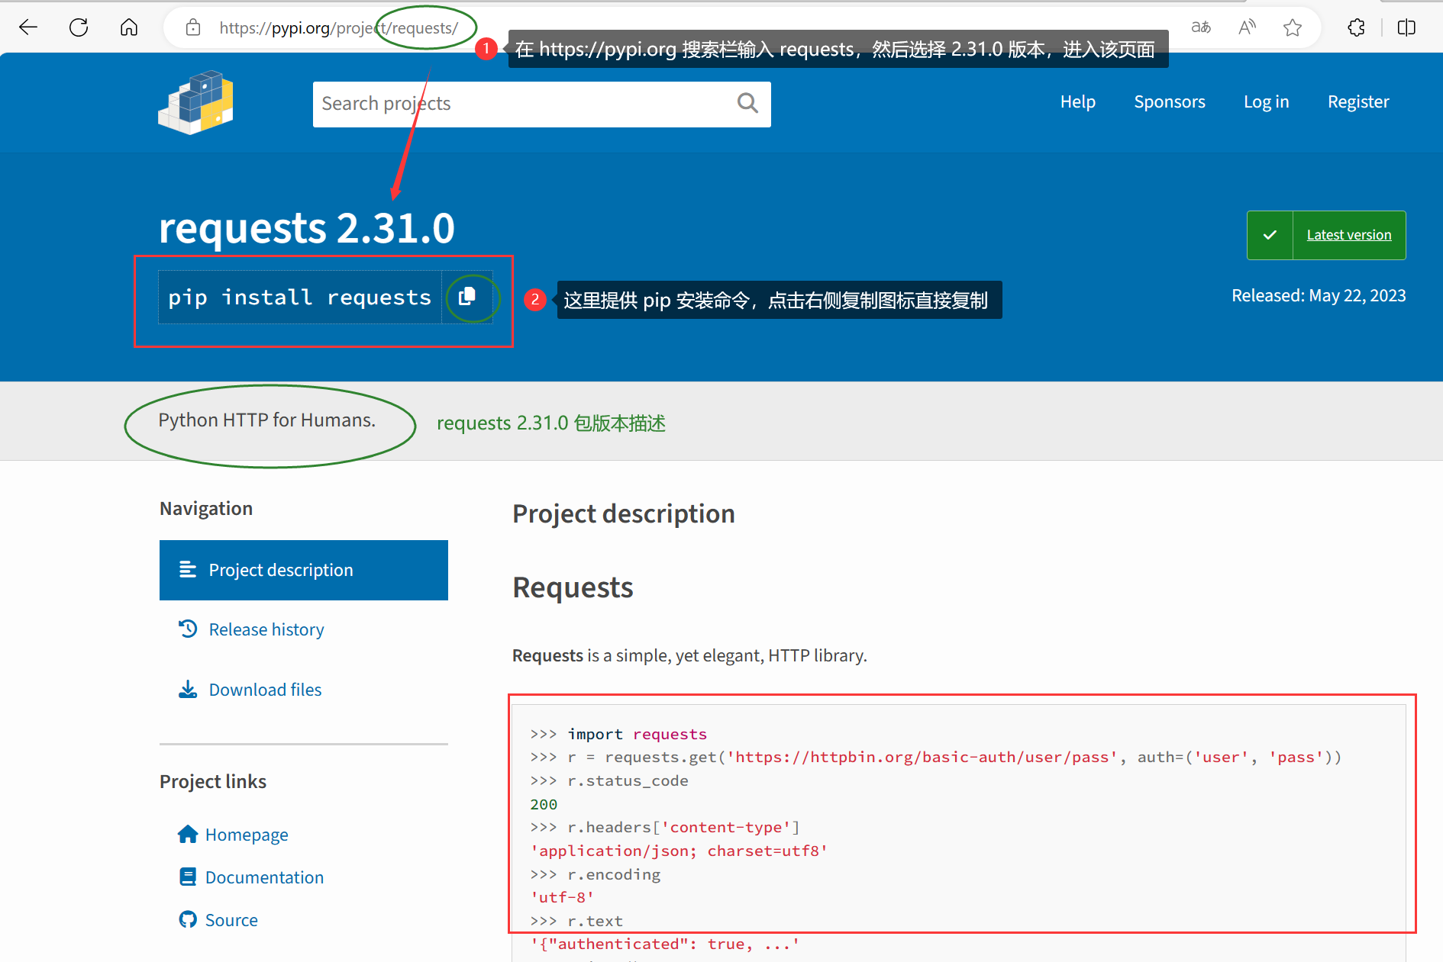
Task: Reload the page with the refresh icon
Action: pyautogui.click(x=79, y=28)
